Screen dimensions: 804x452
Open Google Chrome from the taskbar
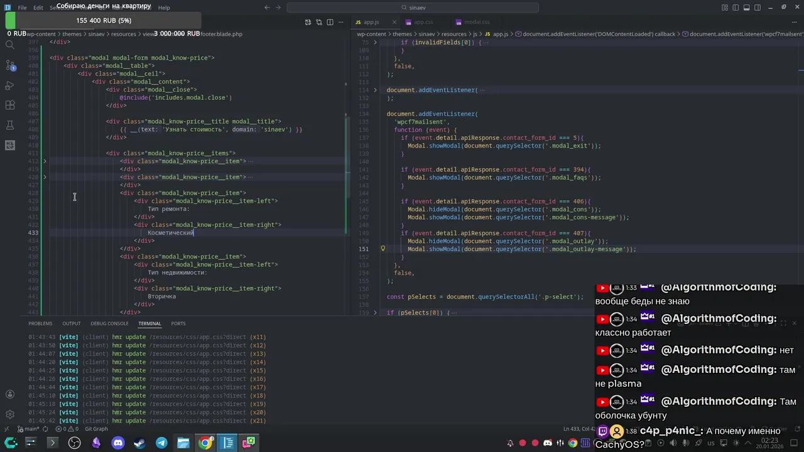coord(205,443)
